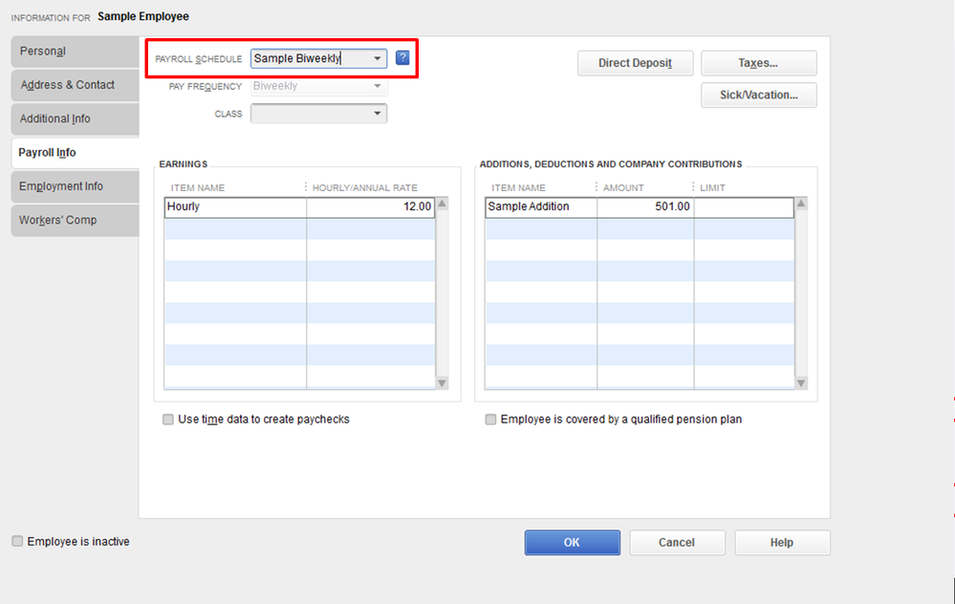Screen dimensions: 955x604
Task: Click the Sick/Vacation... button
Action: 759,95
